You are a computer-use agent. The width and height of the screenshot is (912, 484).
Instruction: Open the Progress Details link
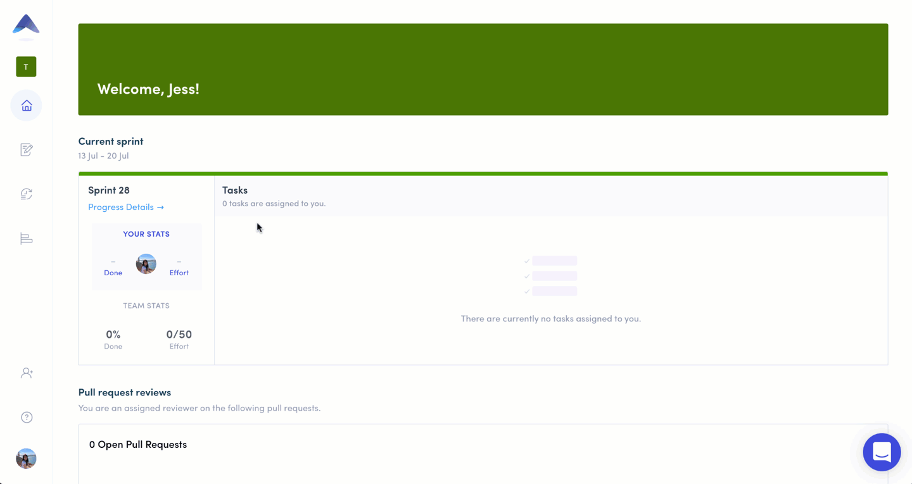click(x=126, y=207)
